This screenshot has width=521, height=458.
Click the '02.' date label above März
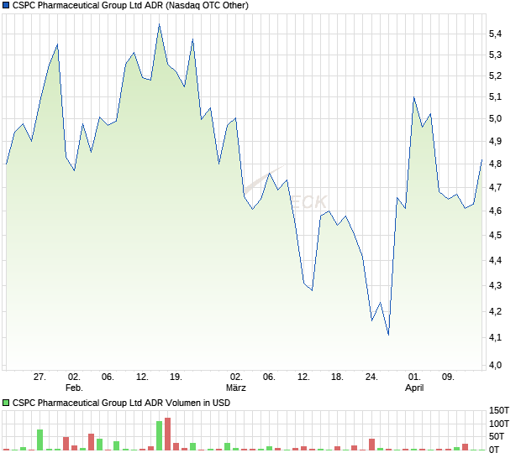[x=236, y=377]
